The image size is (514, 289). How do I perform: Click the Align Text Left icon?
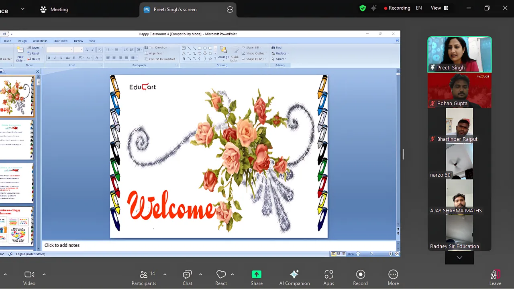coord(108,58)
